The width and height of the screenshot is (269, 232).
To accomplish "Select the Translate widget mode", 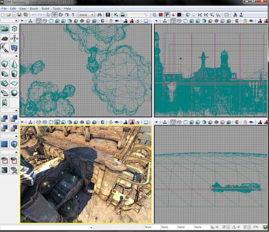I will coord(55,15).
